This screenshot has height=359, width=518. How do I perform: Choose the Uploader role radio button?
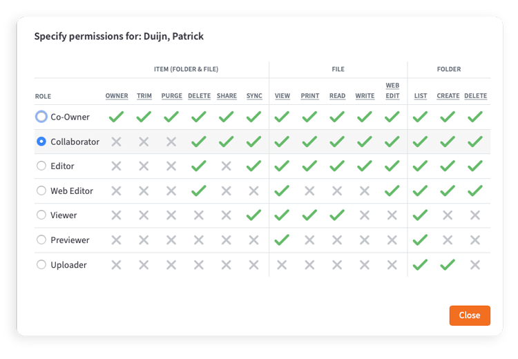coord(41,264)
